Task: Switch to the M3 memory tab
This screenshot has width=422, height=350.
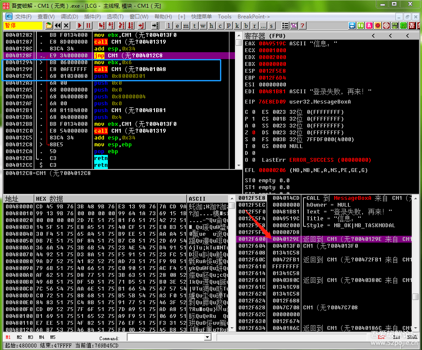Action: point(30,337)
